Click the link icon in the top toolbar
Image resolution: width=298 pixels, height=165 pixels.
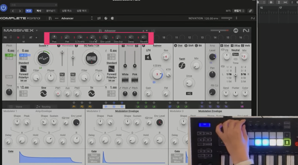251,11
